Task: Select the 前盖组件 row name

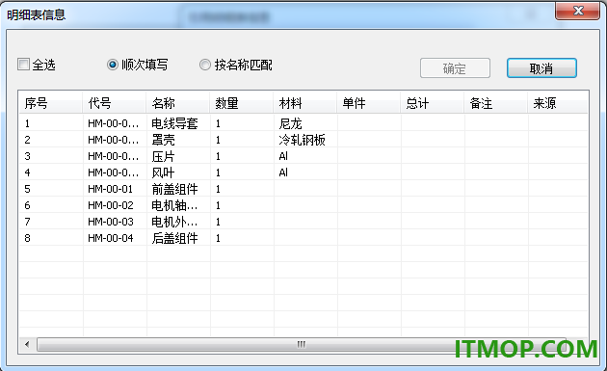Action: click(x=174, y=189)
